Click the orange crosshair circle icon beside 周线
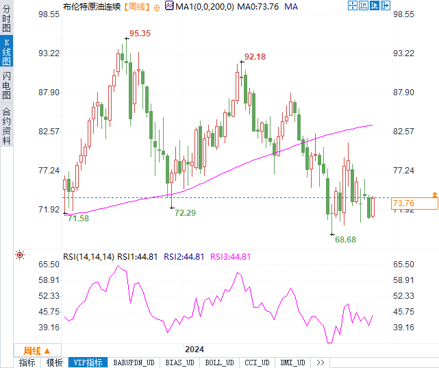The height and width of the screenshot is (368, 439). [x=157, y=8]
